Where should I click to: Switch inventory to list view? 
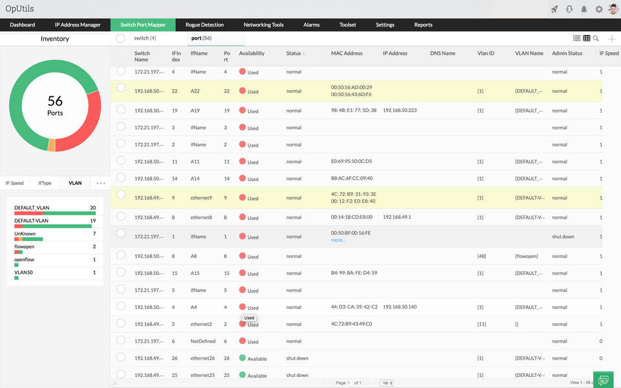click(x=578, y=38)
